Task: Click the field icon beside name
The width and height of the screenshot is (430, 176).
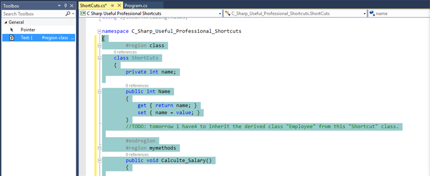Action: coord(372,13)
